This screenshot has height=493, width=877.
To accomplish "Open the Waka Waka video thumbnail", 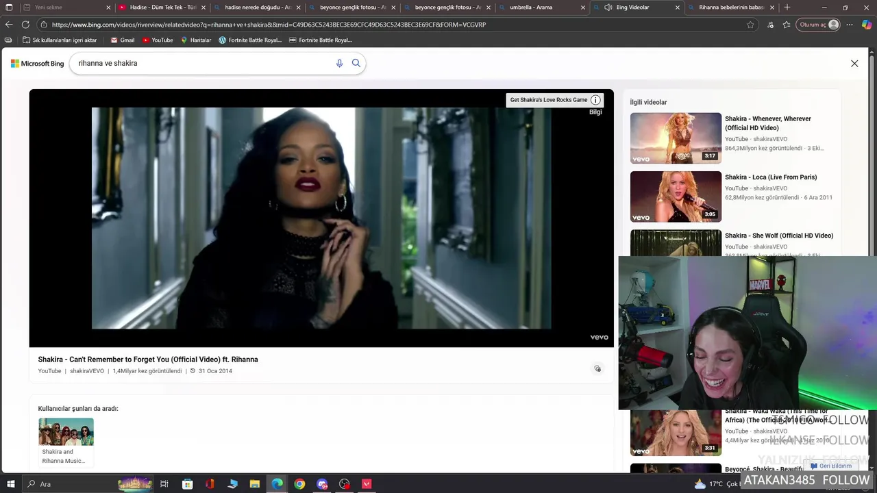I will (x=676, y=433).
